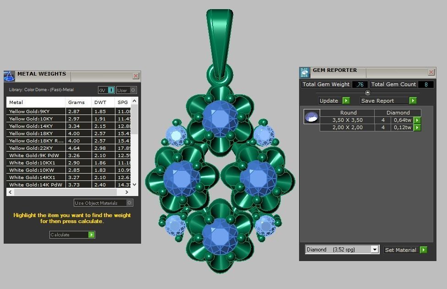Image resolution: width=447 pixels, height=289 pixels.
Task: Click the Gem Reporter panel icon
Action: (305, 72)
